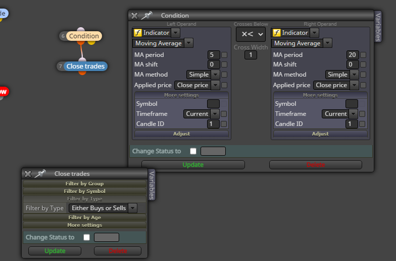
Task: Collapse right operand More settings section
Action: [320, 95]
